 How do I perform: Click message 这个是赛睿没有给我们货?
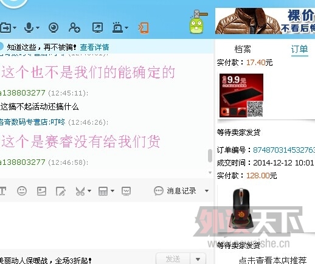tap(81, 141)
